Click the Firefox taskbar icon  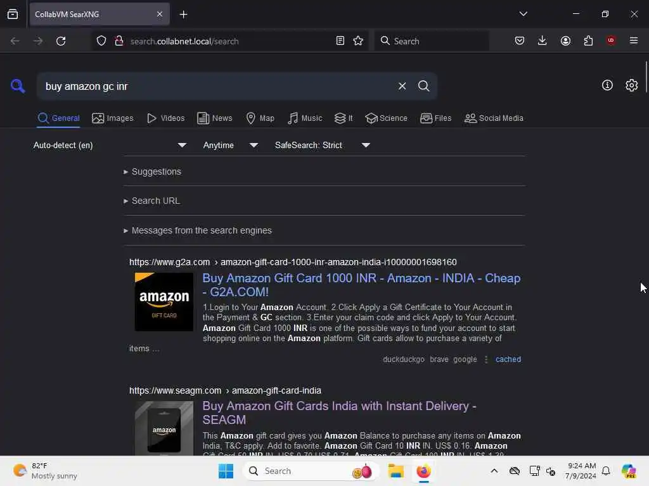point(424,471)
